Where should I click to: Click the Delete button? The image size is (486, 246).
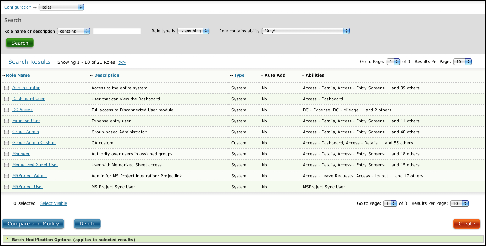pyautogui.click(x=87, y=224)
